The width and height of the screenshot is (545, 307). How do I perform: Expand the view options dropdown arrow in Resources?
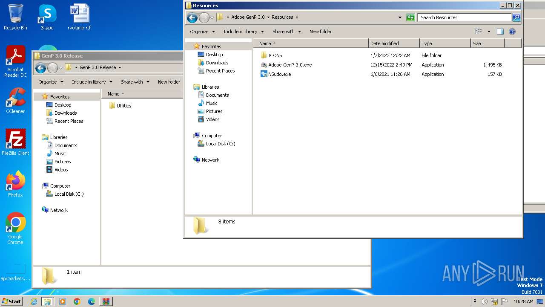[489, 32]
